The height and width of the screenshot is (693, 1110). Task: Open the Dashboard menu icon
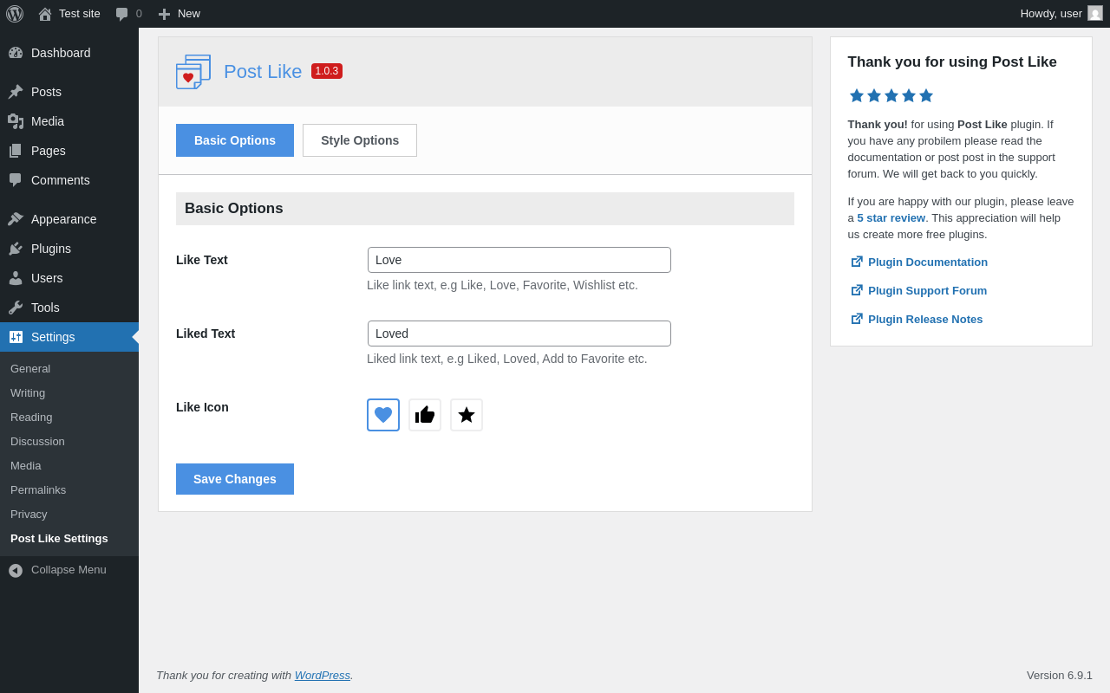[x=16, y=53]
